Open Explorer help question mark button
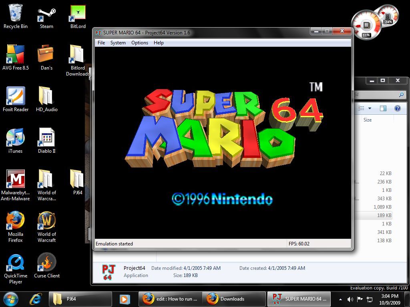Screen dimensions: 410x307 click(x=398, y=108)
